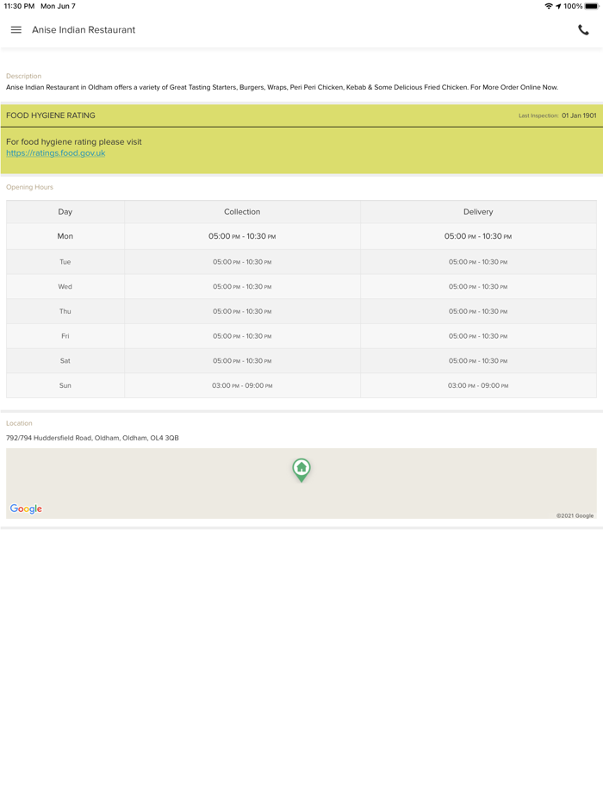603x805 pixels.
Task: Open the ratings.food.gov.uk link
Action: (55, 153)
